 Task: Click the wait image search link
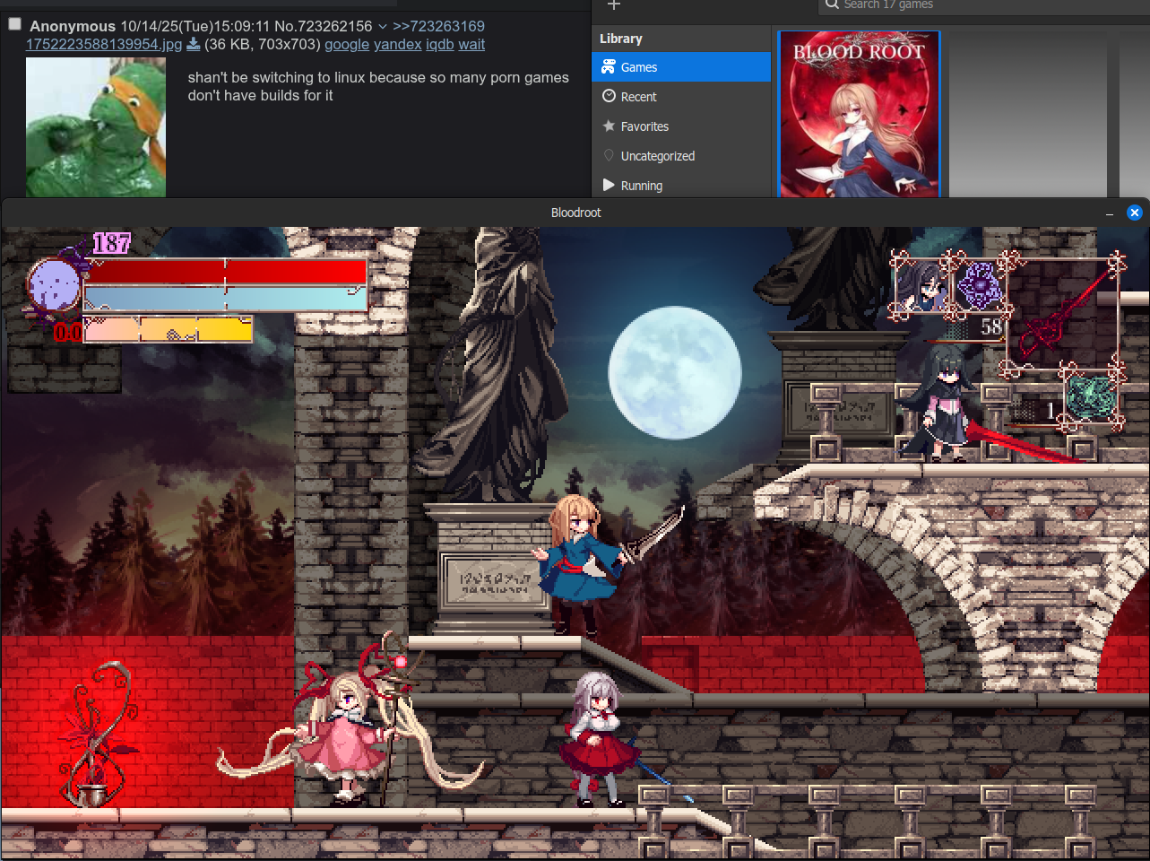point(471,44)
